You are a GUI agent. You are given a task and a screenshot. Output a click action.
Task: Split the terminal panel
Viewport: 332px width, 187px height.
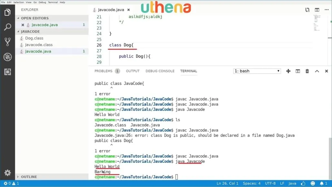pyautogui.click(x=298, y=71)
